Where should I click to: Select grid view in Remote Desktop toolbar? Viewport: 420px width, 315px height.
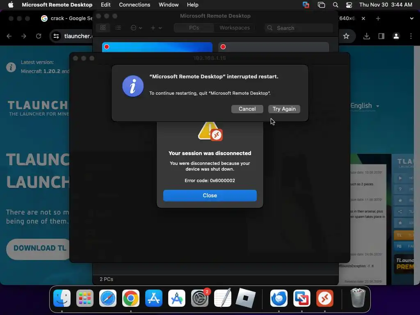coord(103,27)
